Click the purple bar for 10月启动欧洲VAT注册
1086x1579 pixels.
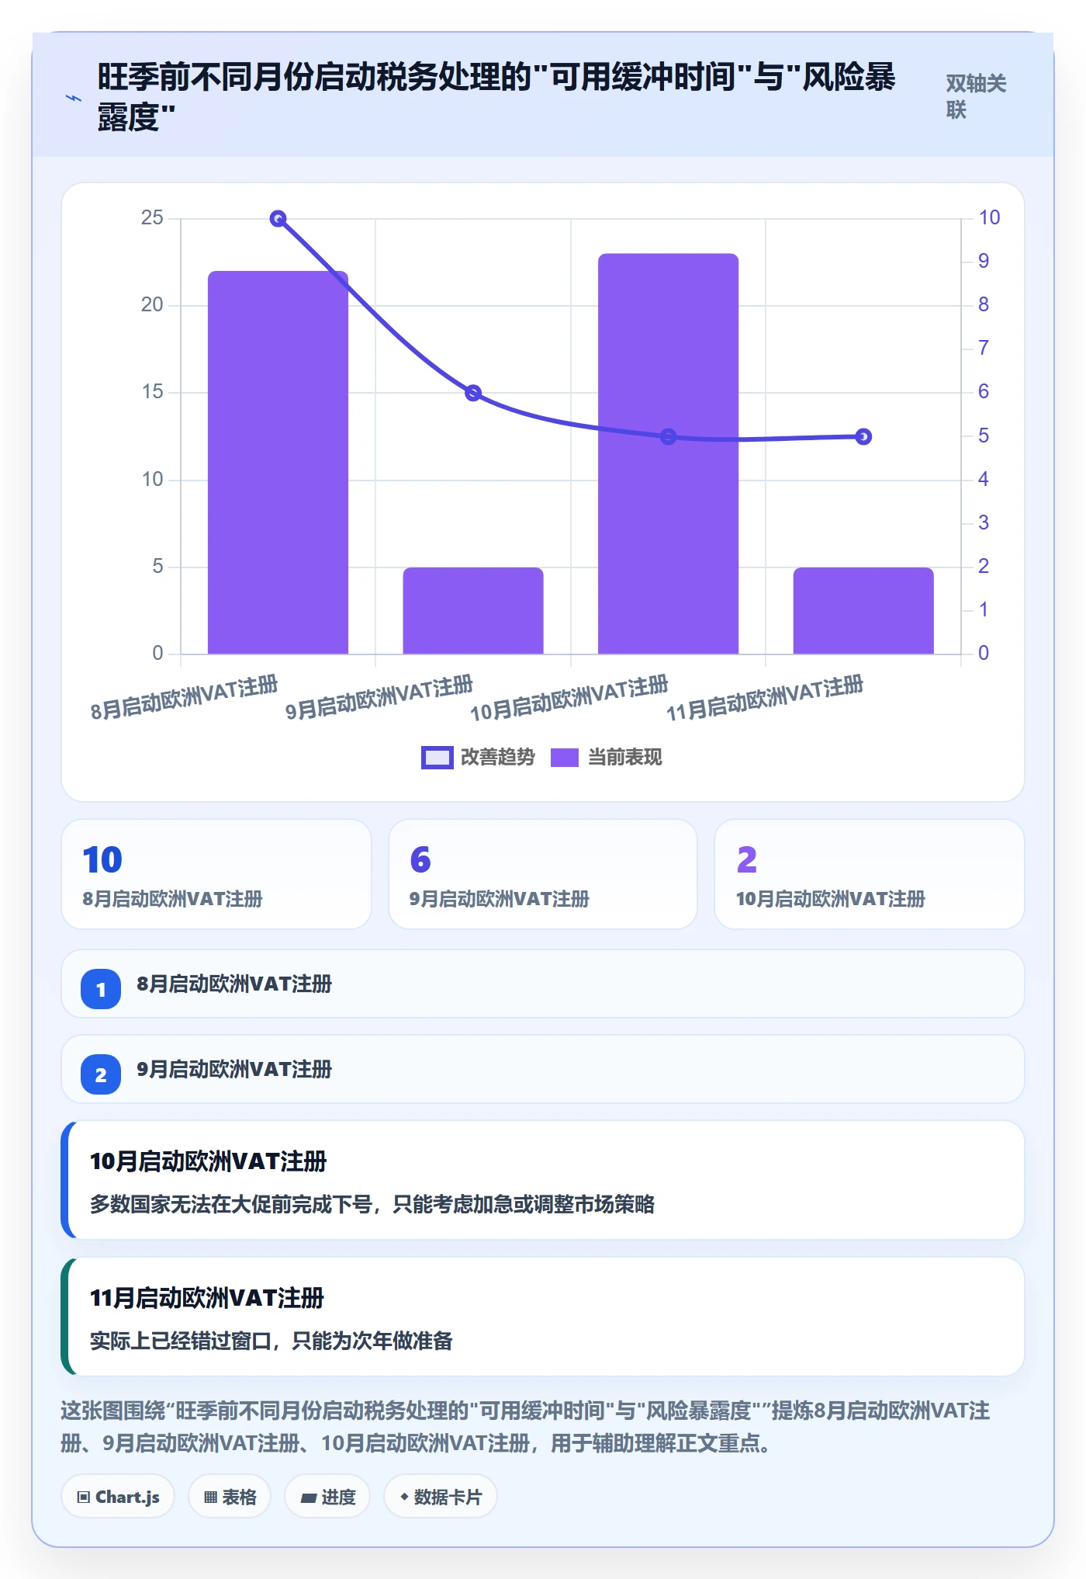pos(668,453)
